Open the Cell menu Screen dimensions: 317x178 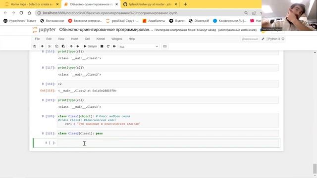(x=87, y=39)
